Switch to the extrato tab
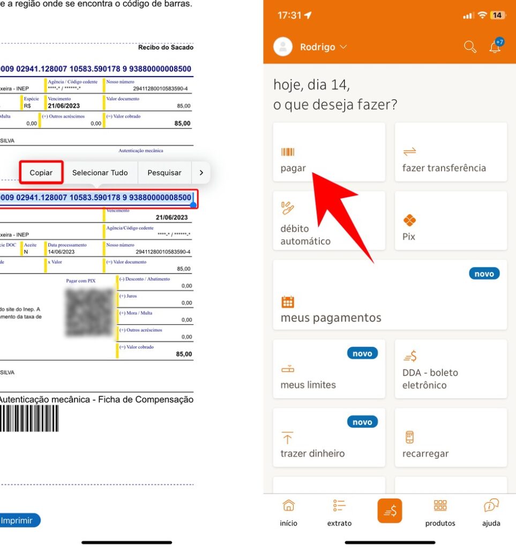 tap(339, 513)
